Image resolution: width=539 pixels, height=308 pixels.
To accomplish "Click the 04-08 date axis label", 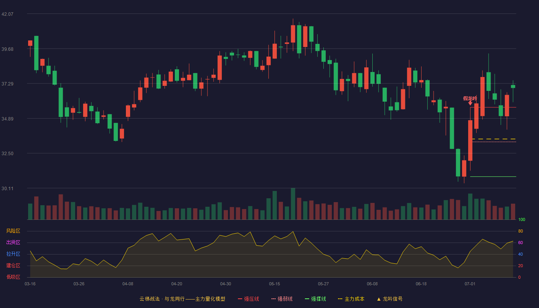I will (128, 284).
